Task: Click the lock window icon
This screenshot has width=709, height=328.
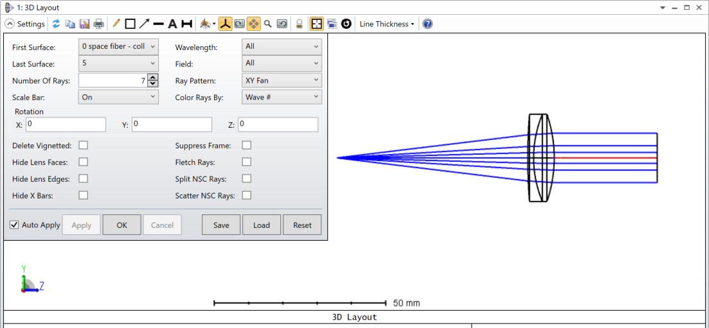Action: click(299, 24)
